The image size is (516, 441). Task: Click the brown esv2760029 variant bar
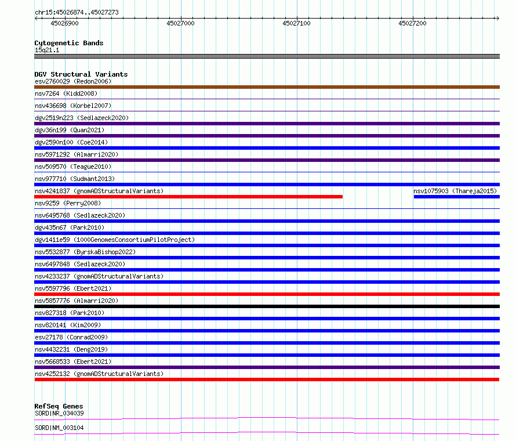click(267, 87)
